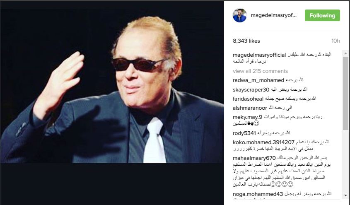Click the posted photo of the man
Image resolution: width=350 pixels, height=205 pixels.
[112, 86]
